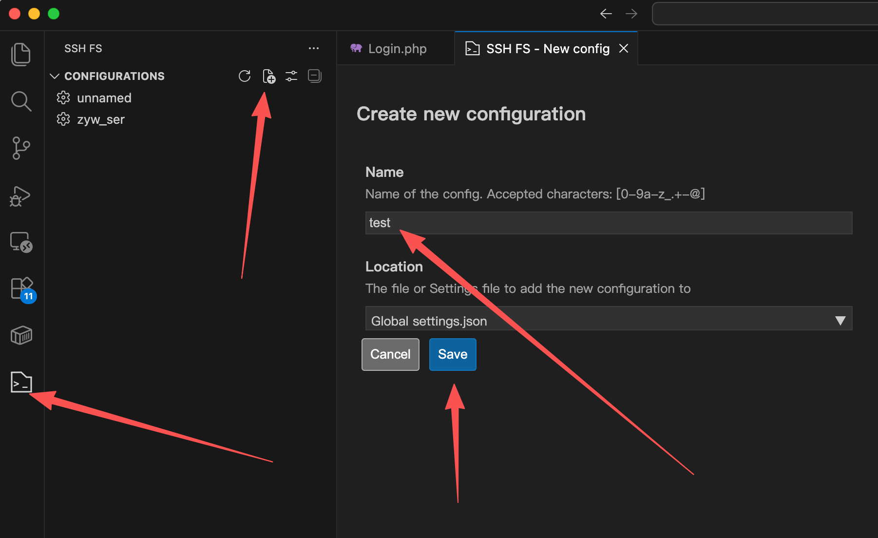Switch to SSH FS - New config tab
This screenshot has height=538, width=878.
coord(546,49)
